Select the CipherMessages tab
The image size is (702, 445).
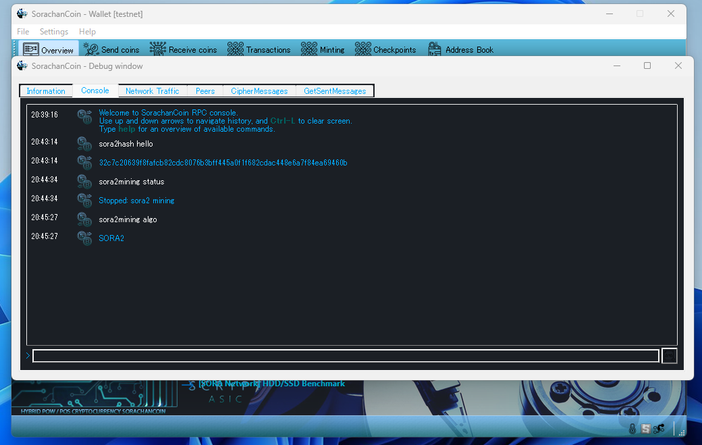pyautogui.click(x=259, y=91)
